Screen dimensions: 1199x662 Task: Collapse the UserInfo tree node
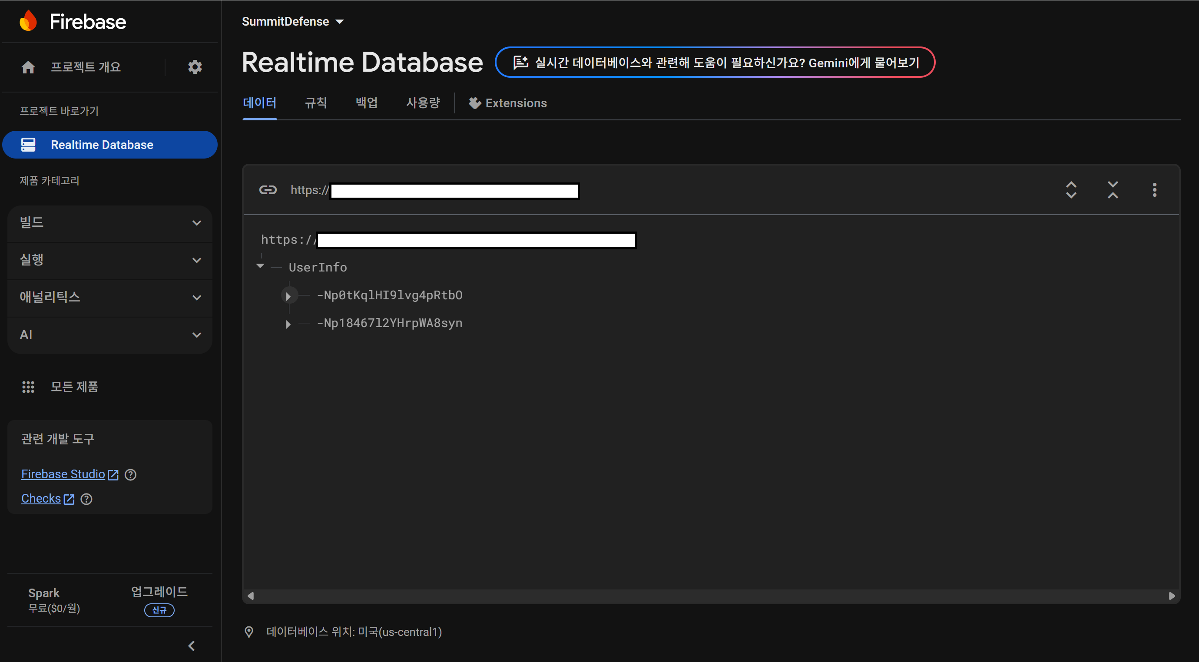tap(260, 267)
